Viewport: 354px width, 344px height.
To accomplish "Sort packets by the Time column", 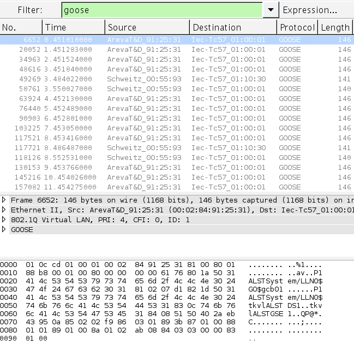I will [x=74, y=27].
